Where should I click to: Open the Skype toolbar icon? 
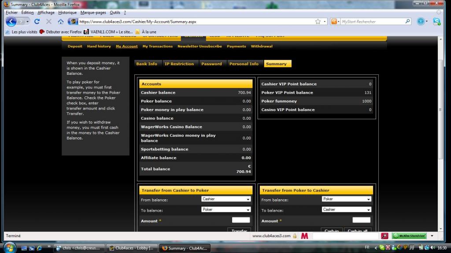436,21
